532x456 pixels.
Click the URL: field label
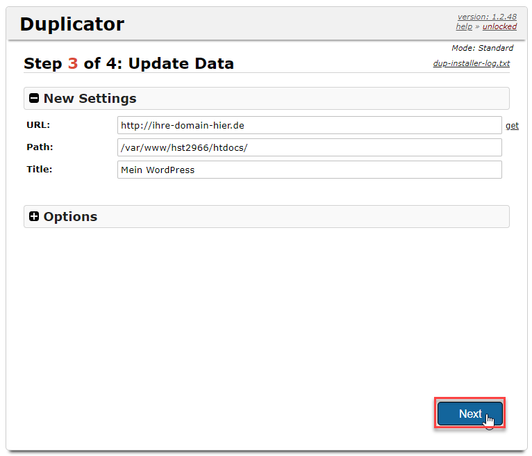38,125
